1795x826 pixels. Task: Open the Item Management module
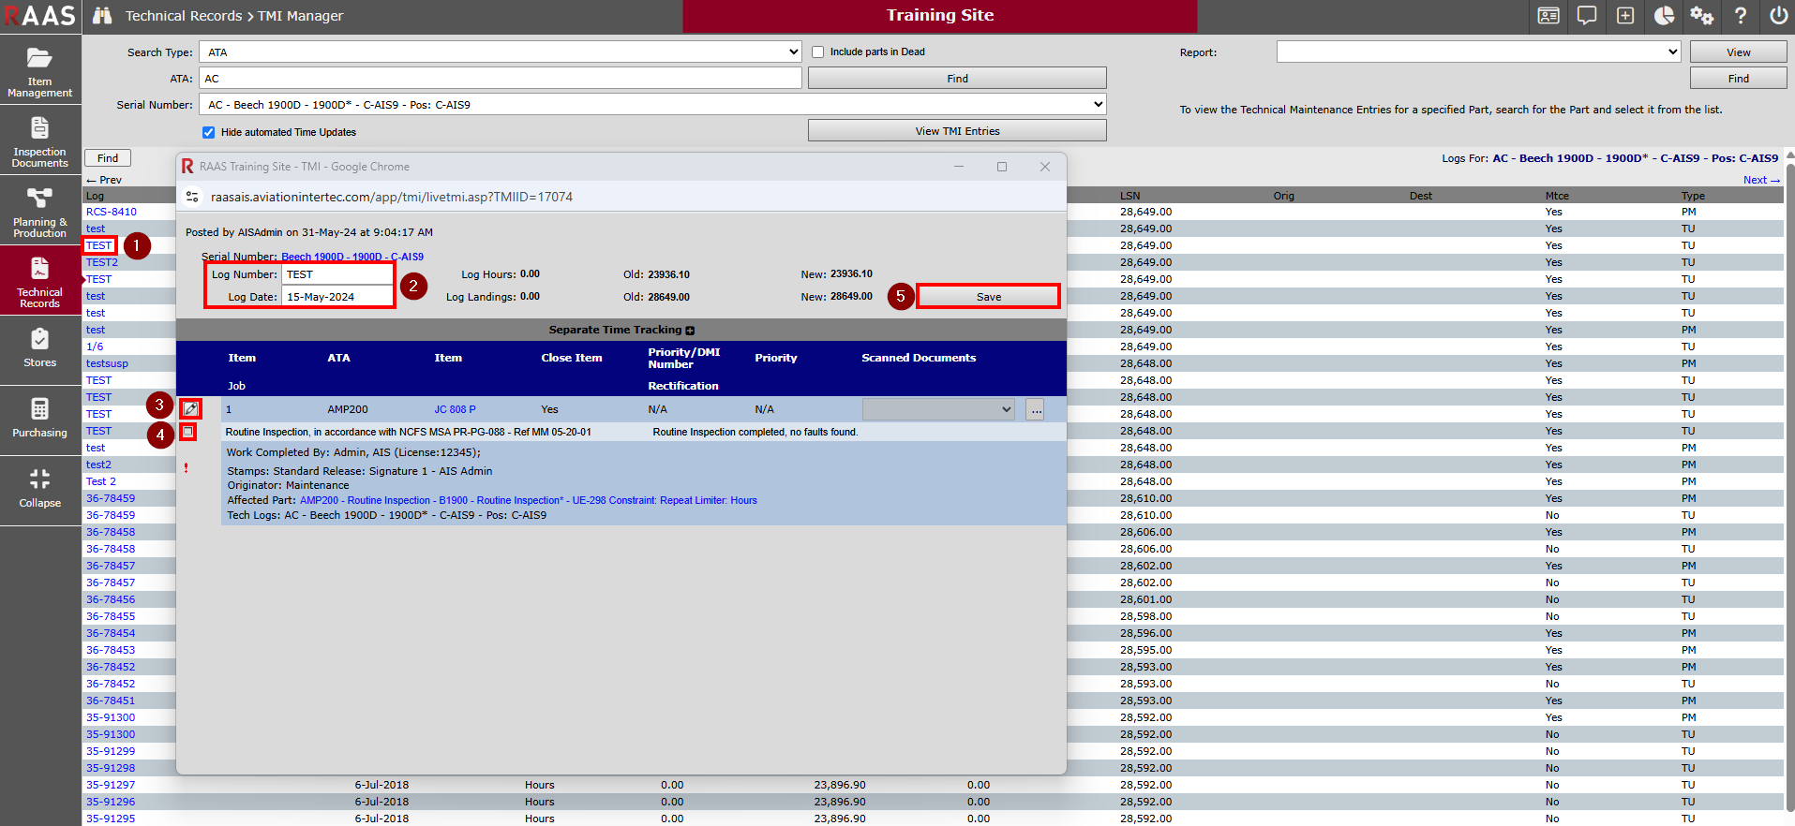click(39, 70)
